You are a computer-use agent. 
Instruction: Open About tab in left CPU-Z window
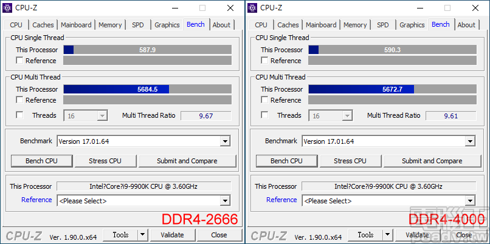pyautogui.click(x=221, y=25)
